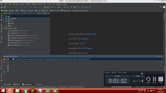The height and width of the screenshot is (93, 166).
Task: Delete the recording in capture widget
Action: (x=148, y=80)
